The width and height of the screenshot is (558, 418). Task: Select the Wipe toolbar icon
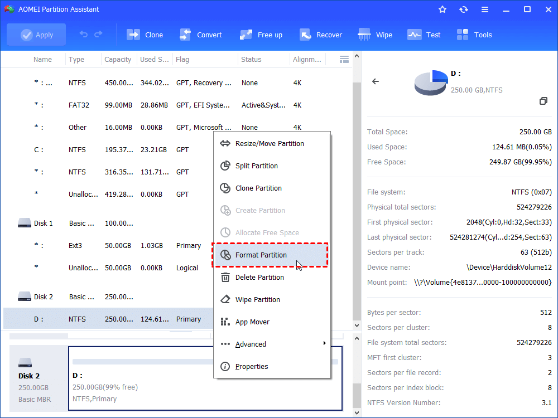point(365,35)
